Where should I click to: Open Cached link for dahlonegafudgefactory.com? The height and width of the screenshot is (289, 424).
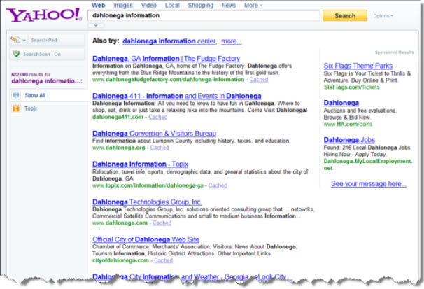click(259, 80)
